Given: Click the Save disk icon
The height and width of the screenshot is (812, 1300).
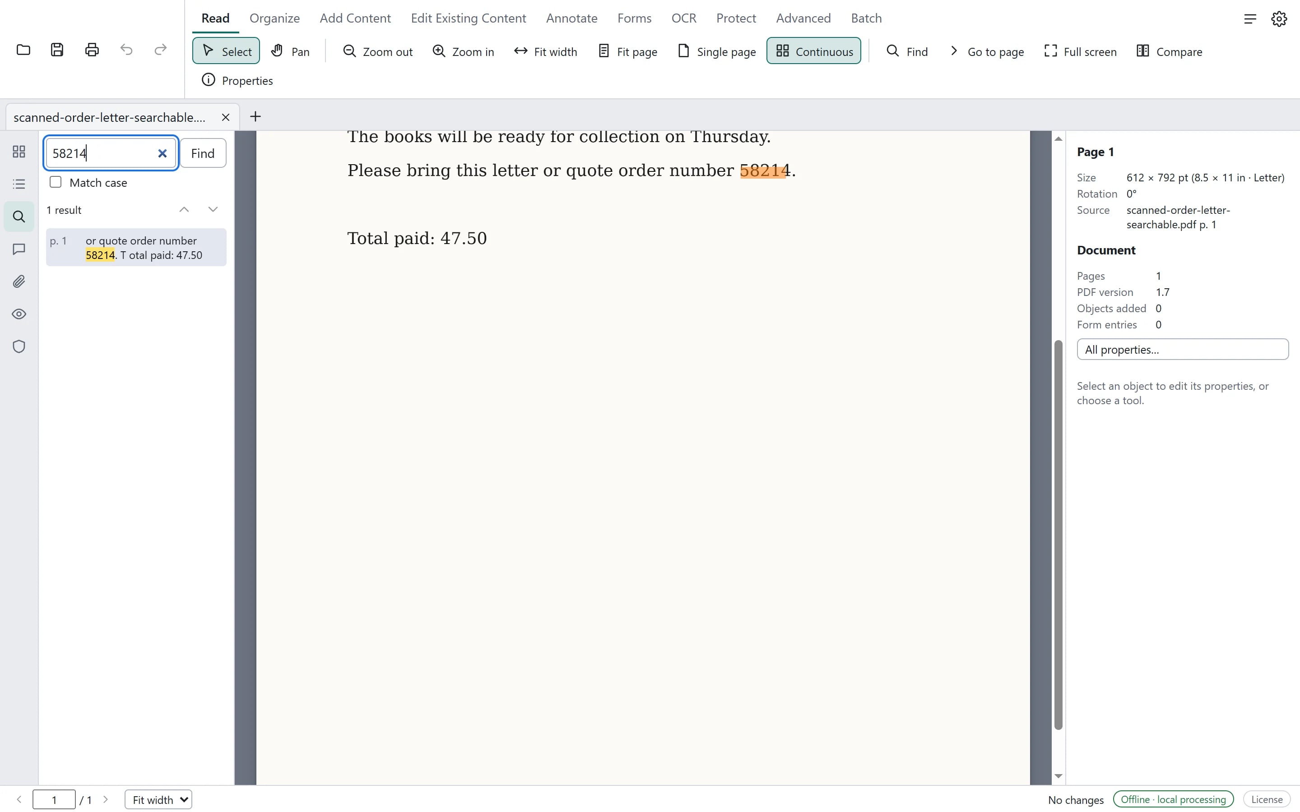Looking at the screenshot, I should coord(57,50).
